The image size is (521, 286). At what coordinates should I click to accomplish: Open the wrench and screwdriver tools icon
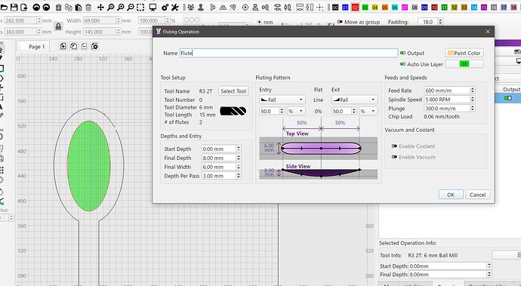coord(174,7)
